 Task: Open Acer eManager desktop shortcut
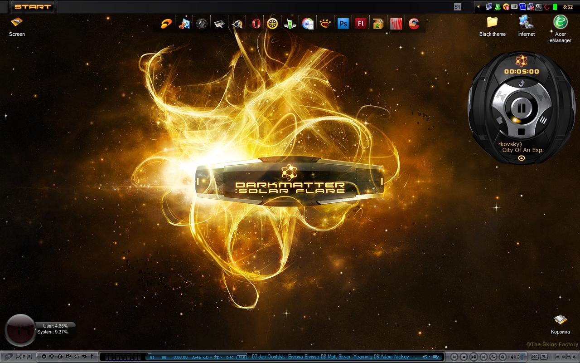point(561,29)
